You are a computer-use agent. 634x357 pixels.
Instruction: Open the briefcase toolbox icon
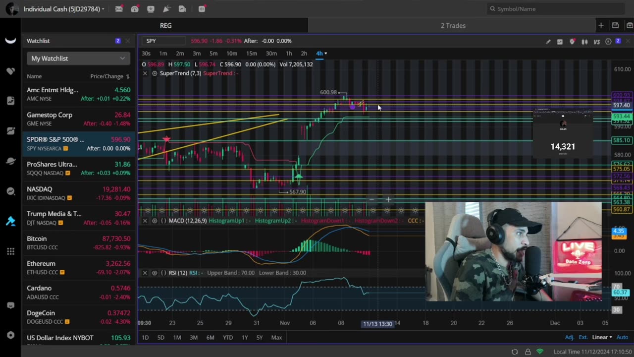coord(630,25)
